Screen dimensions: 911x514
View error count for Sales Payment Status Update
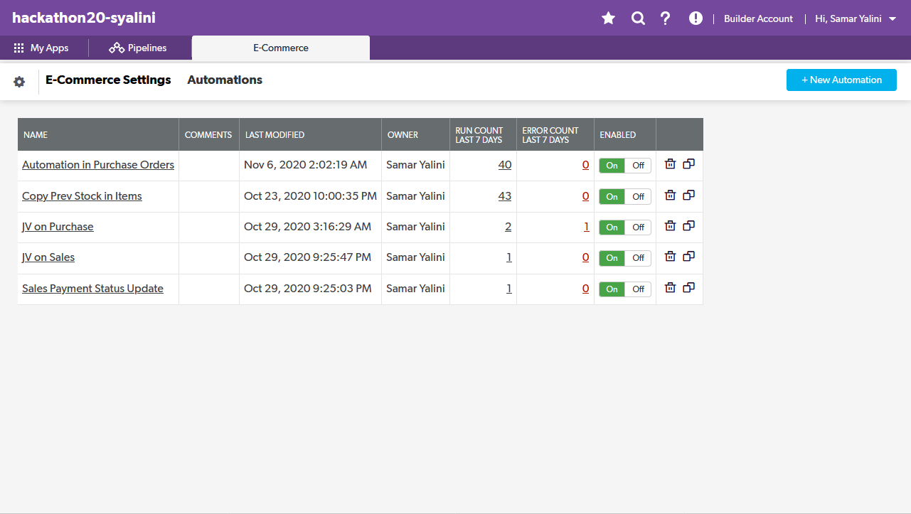[x=586, y=289]
